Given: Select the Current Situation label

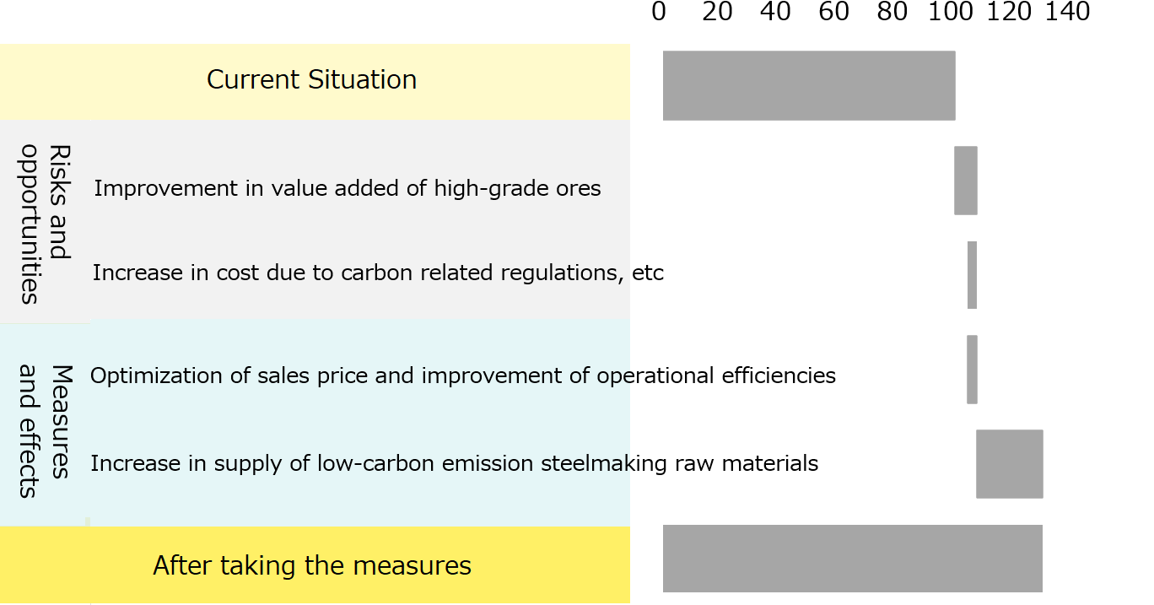Looking at the screenshot, I should 312,79.
